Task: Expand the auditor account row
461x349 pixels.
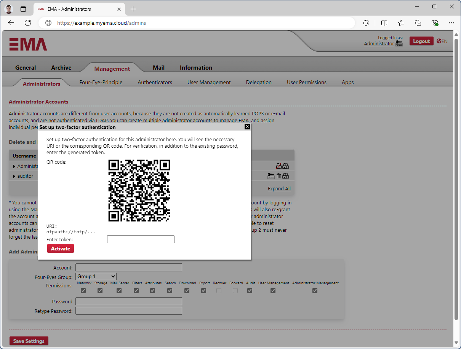Action: 14,176
